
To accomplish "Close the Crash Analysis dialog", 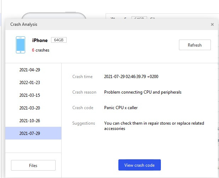I will point(212,24).
